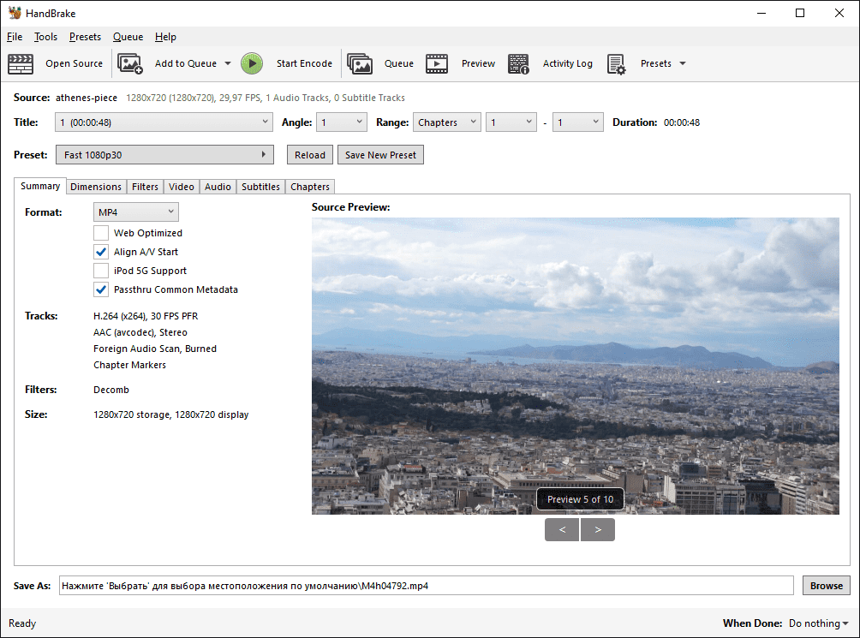Expand the Format MP4 dropdown

tap(136, 212)
